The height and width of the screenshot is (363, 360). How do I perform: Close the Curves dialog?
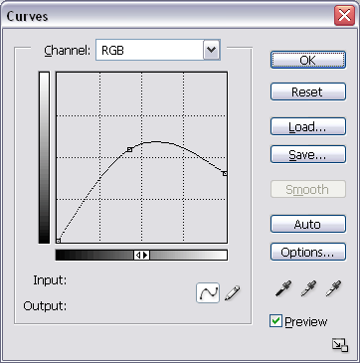coord(344,16)
